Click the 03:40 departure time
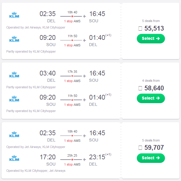 [47, 73]
